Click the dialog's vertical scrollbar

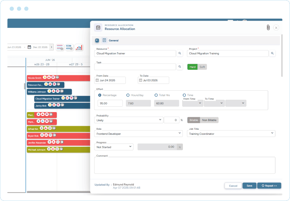point(282,55)
